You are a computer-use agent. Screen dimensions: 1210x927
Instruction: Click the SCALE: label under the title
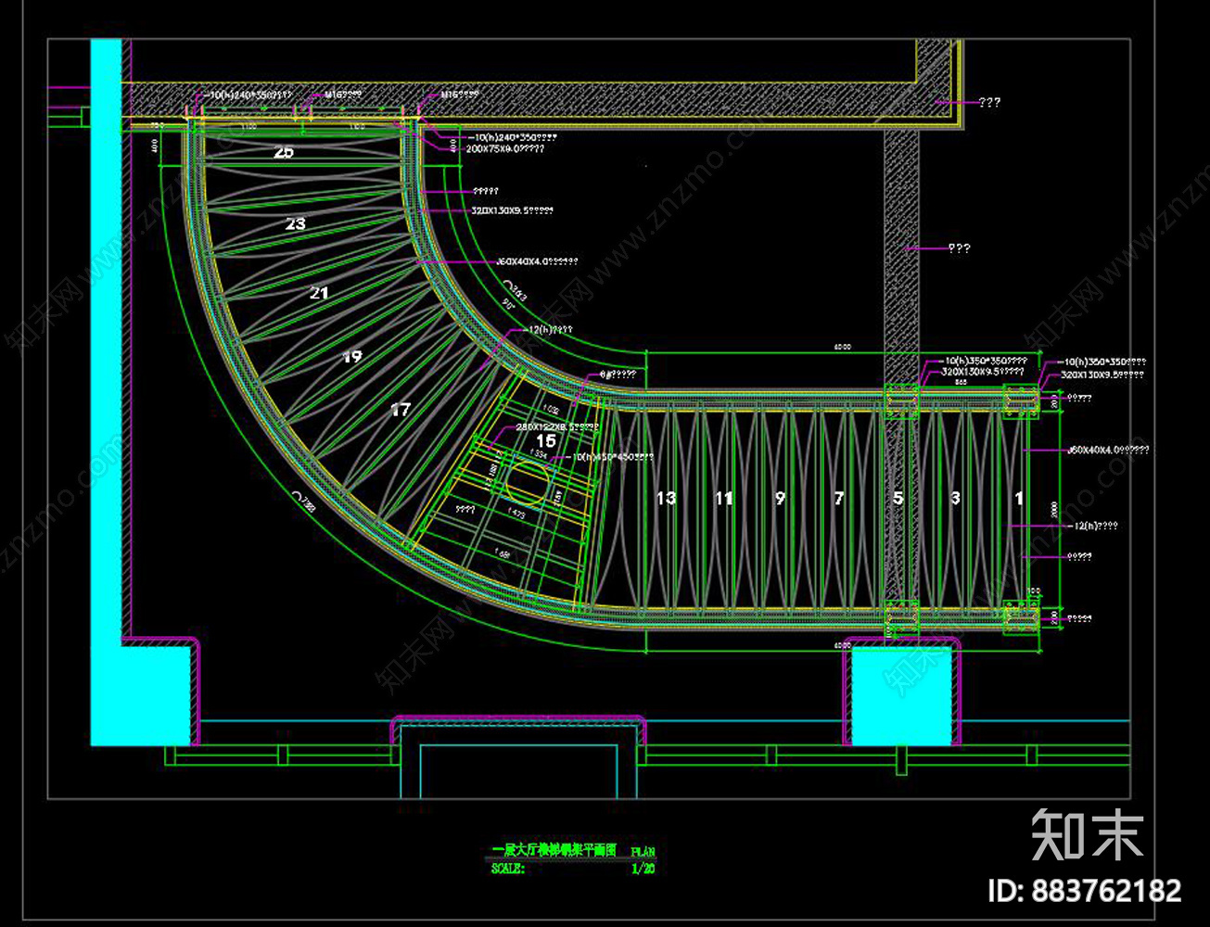pyautogui.click(x=507, y=870)
